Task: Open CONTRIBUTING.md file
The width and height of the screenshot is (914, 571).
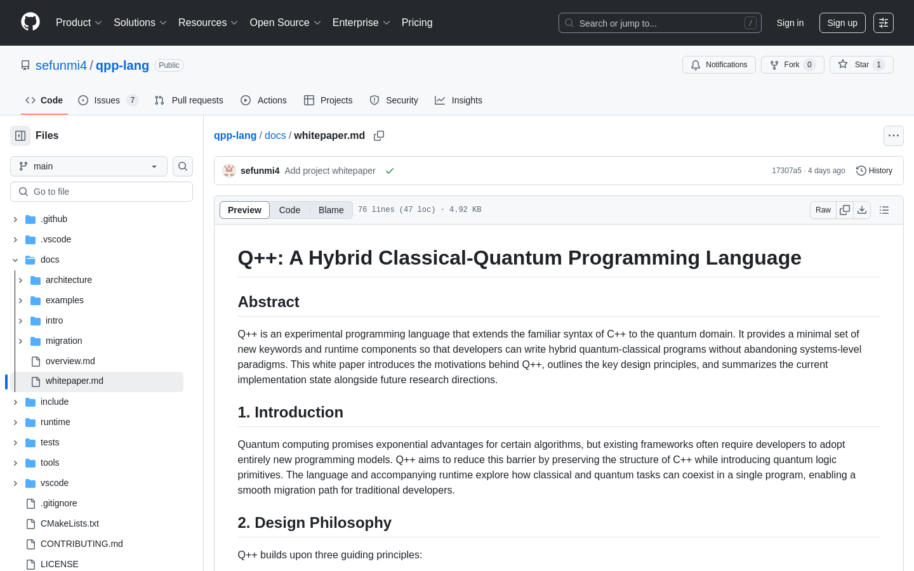Action: 82,544
